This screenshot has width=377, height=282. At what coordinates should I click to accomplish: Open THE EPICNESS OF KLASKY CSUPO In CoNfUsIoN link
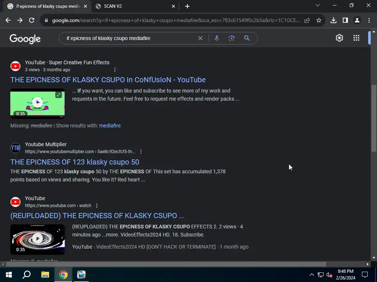(108, 80)
